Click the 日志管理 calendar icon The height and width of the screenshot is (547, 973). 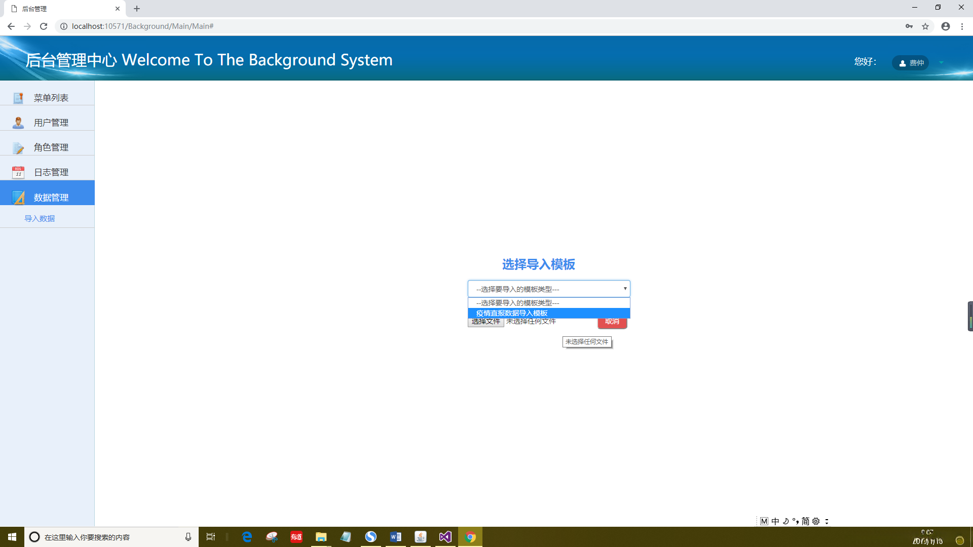point(18,172)
